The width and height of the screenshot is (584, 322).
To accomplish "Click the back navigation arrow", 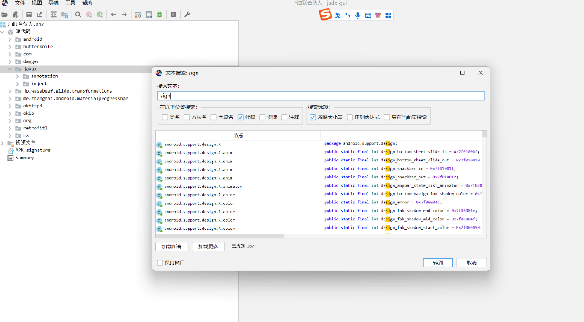I will 113,14.
